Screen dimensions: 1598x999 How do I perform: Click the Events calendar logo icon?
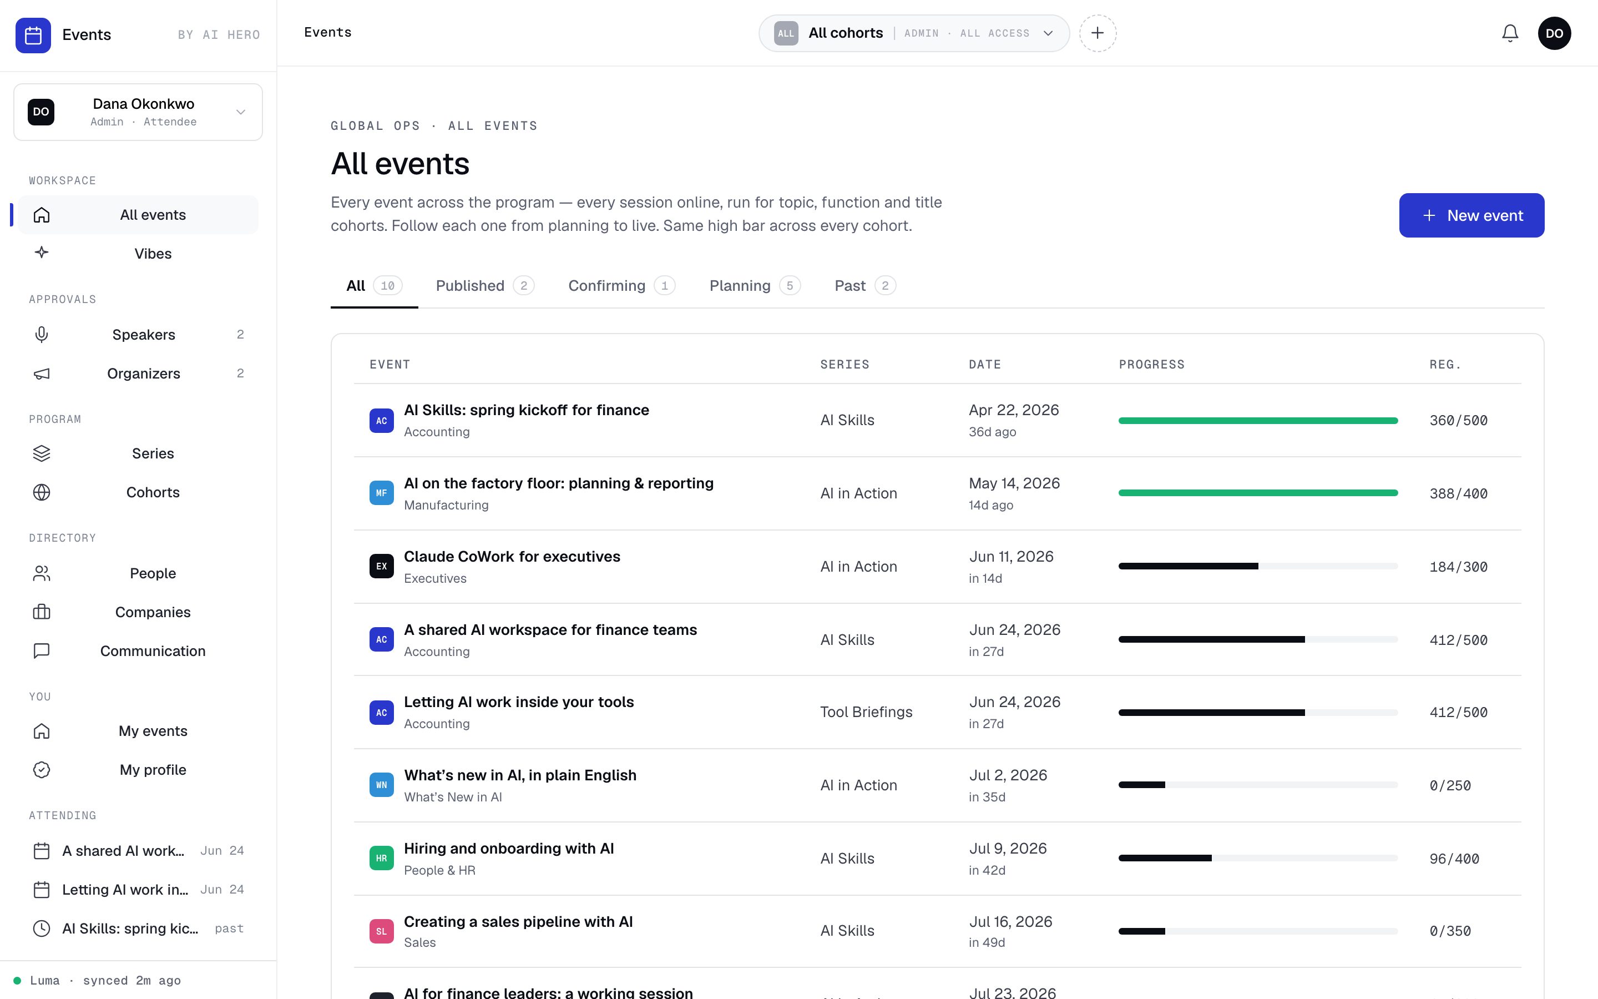click(33, 35)
